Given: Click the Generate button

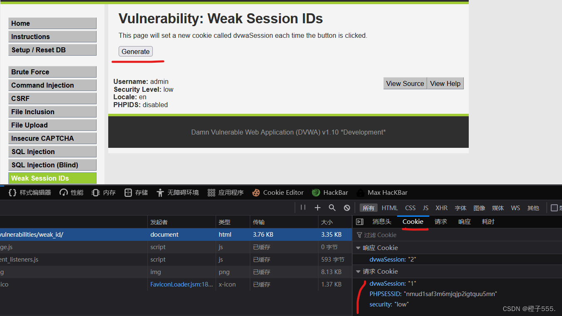Looking at the screenshot, I should [x=135, y=51].
